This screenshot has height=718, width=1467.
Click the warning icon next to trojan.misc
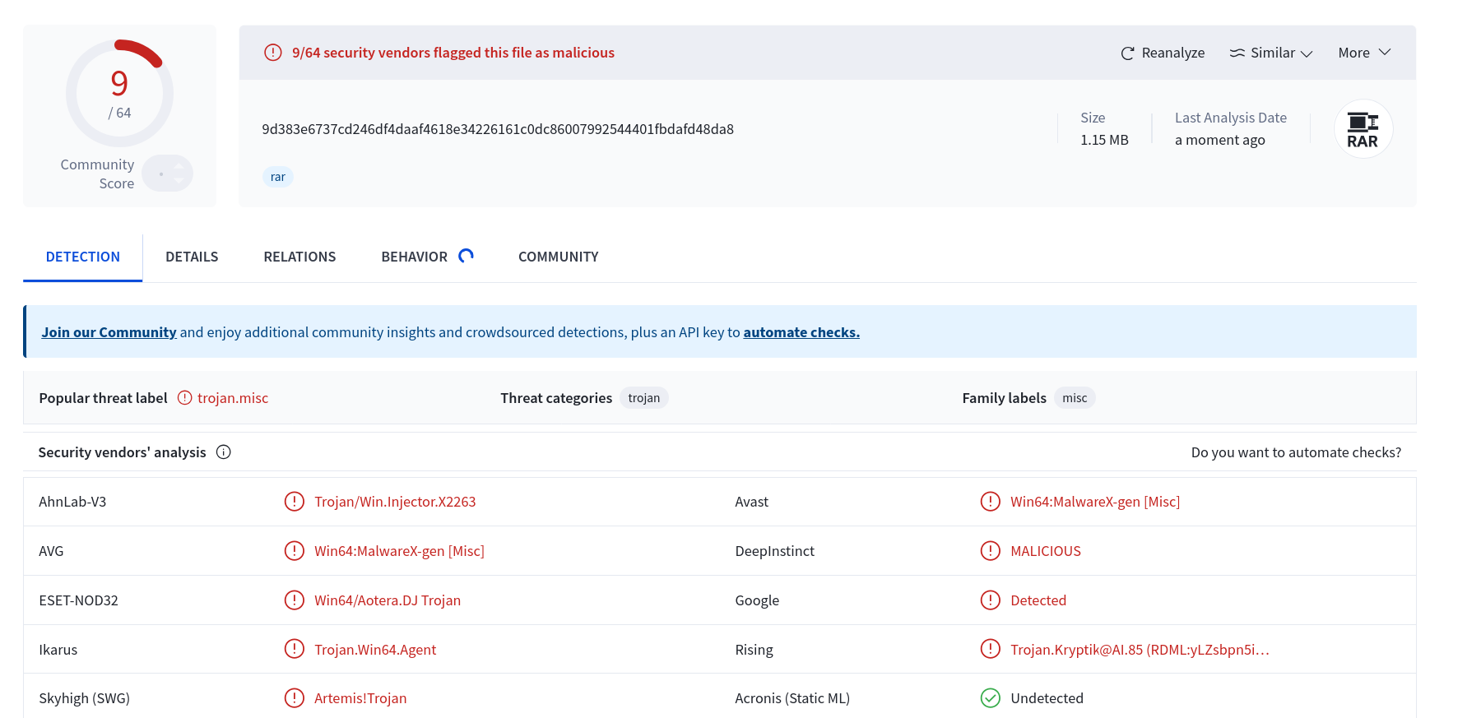tap(185, 398)
